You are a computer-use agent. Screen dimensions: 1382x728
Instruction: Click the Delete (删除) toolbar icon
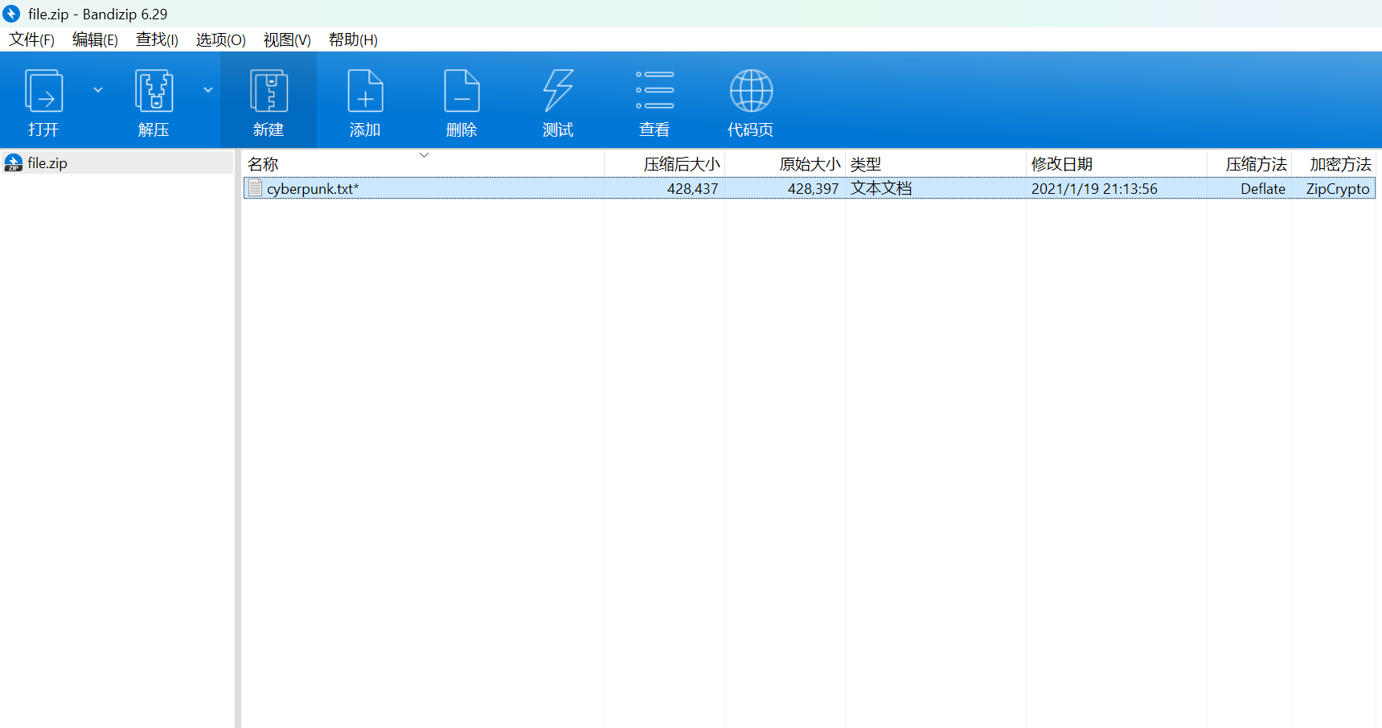tap(461, 91)
